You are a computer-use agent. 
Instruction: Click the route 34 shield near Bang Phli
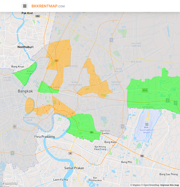click(142, 156)
